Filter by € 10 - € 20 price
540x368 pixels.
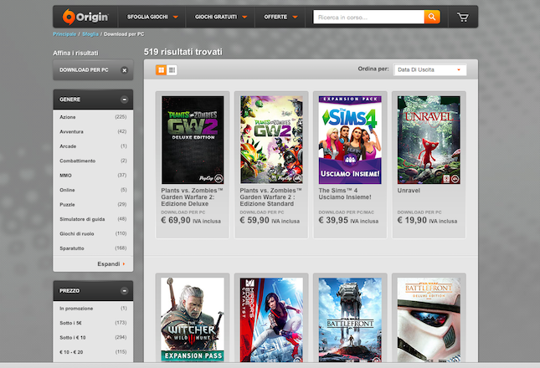[x=93, y=352]
